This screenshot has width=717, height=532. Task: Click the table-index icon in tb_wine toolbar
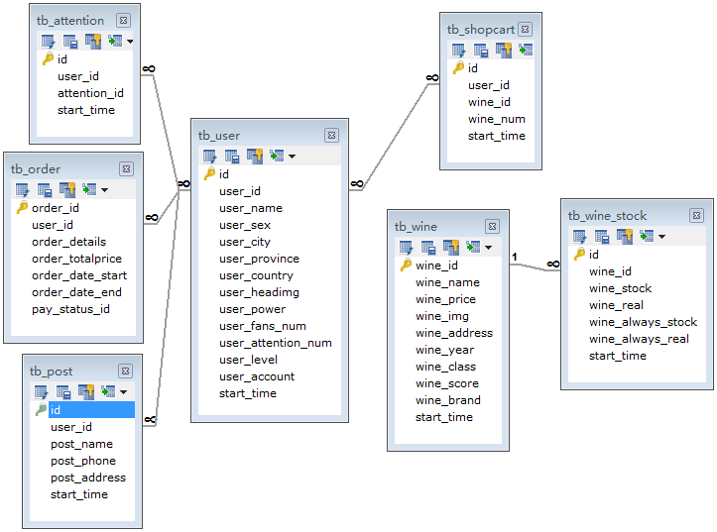[x=428, y=248]
